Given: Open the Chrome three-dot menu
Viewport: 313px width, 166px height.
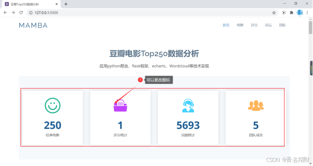Looking at the screenshot, I should (307, 13).
